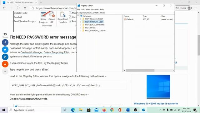
Task: Click the registry pane horizontal scrollbar
Action: [x=140, y=70]
